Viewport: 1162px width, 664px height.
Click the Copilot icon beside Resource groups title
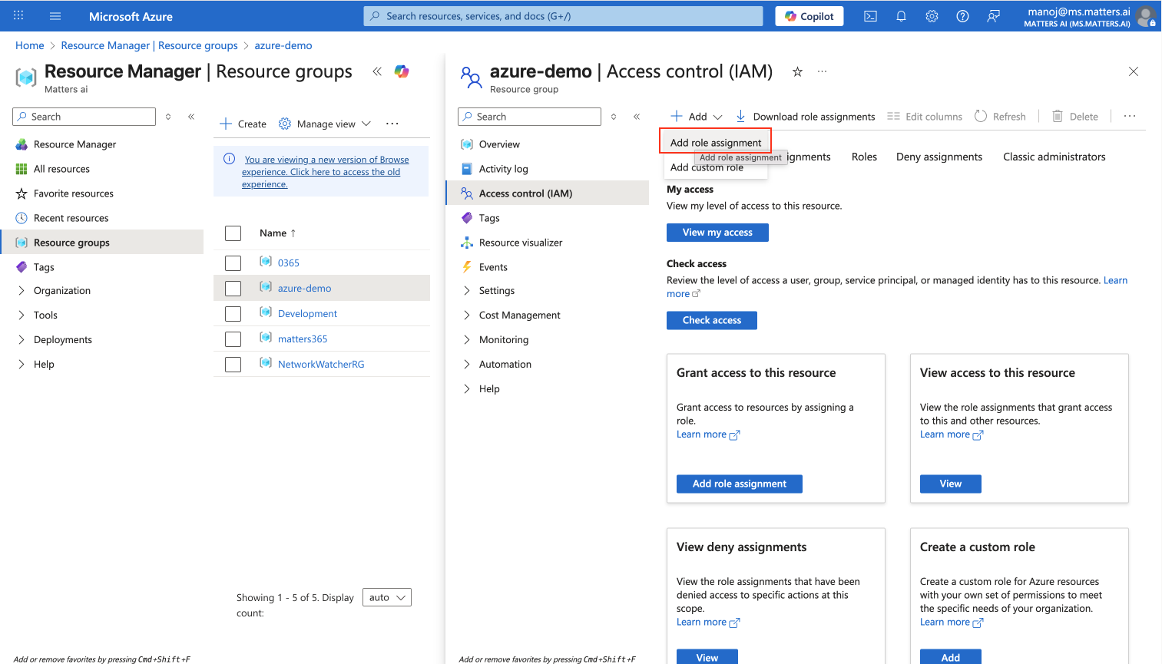coord(402,71)
